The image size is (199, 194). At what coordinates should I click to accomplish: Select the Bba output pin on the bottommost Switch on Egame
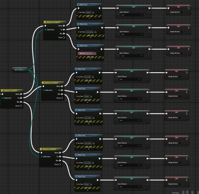60,160
